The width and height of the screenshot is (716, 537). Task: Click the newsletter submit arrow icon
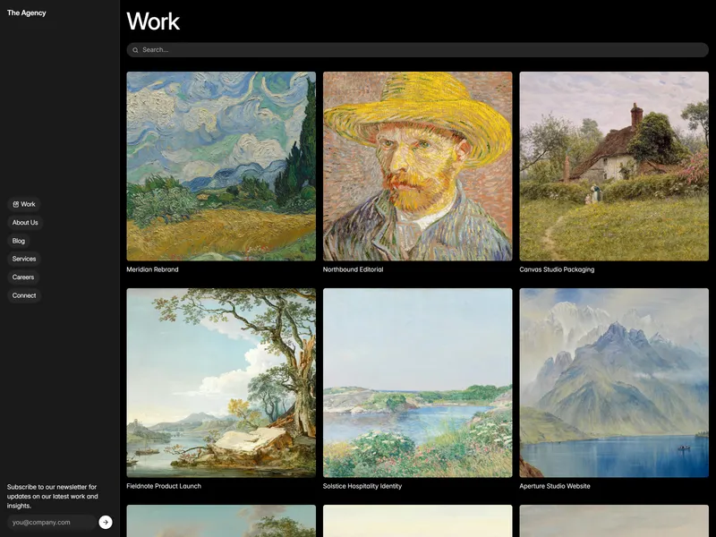(106, 522)
